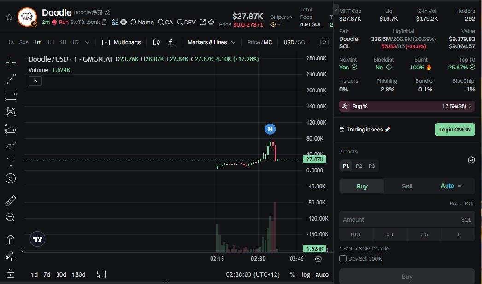Viewport: 482px width, 284px height.
Task: Select the trend line drawing tool
Action: (11, 79)
